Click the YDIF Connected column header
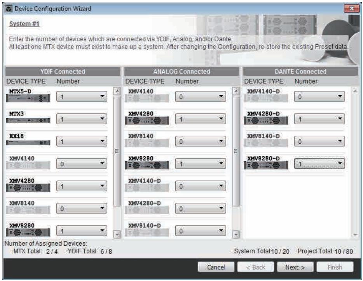The image size is (363, 281). [x=63, y=72]
